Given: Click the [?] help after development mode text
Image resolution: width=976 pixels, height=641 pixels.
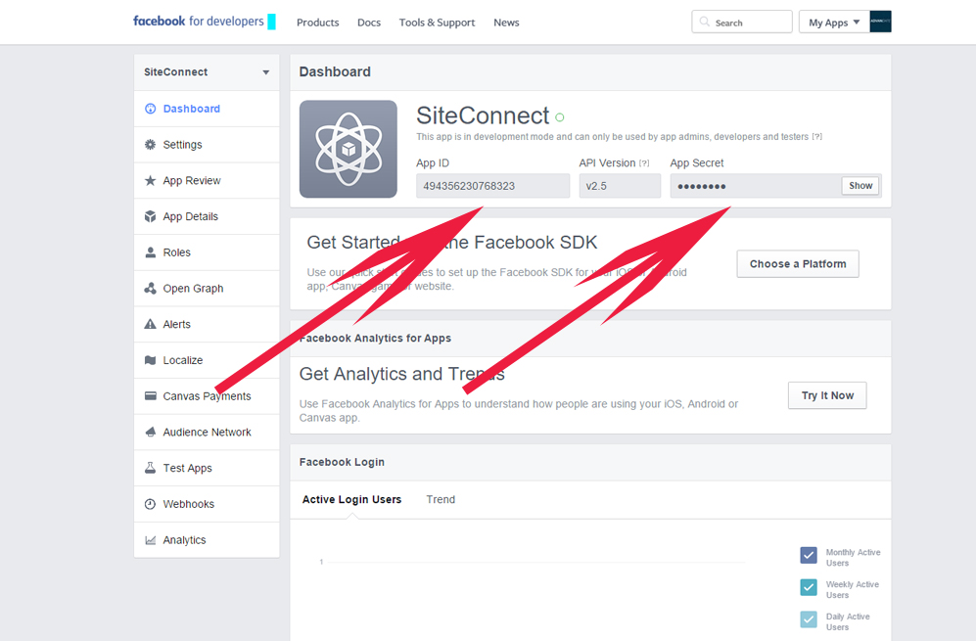Looking at the screenshot, I should 816,137.
